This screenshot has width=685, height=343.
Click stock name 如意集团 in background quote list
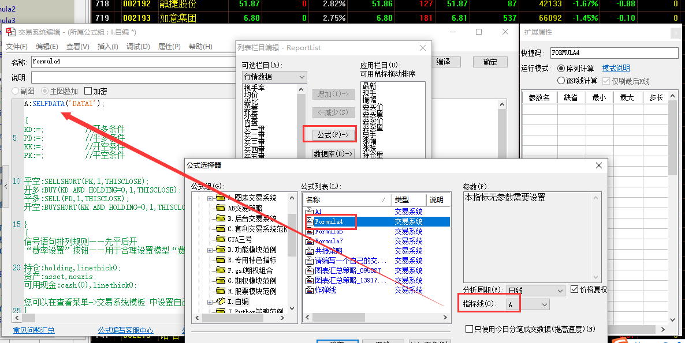pos(178,18)
